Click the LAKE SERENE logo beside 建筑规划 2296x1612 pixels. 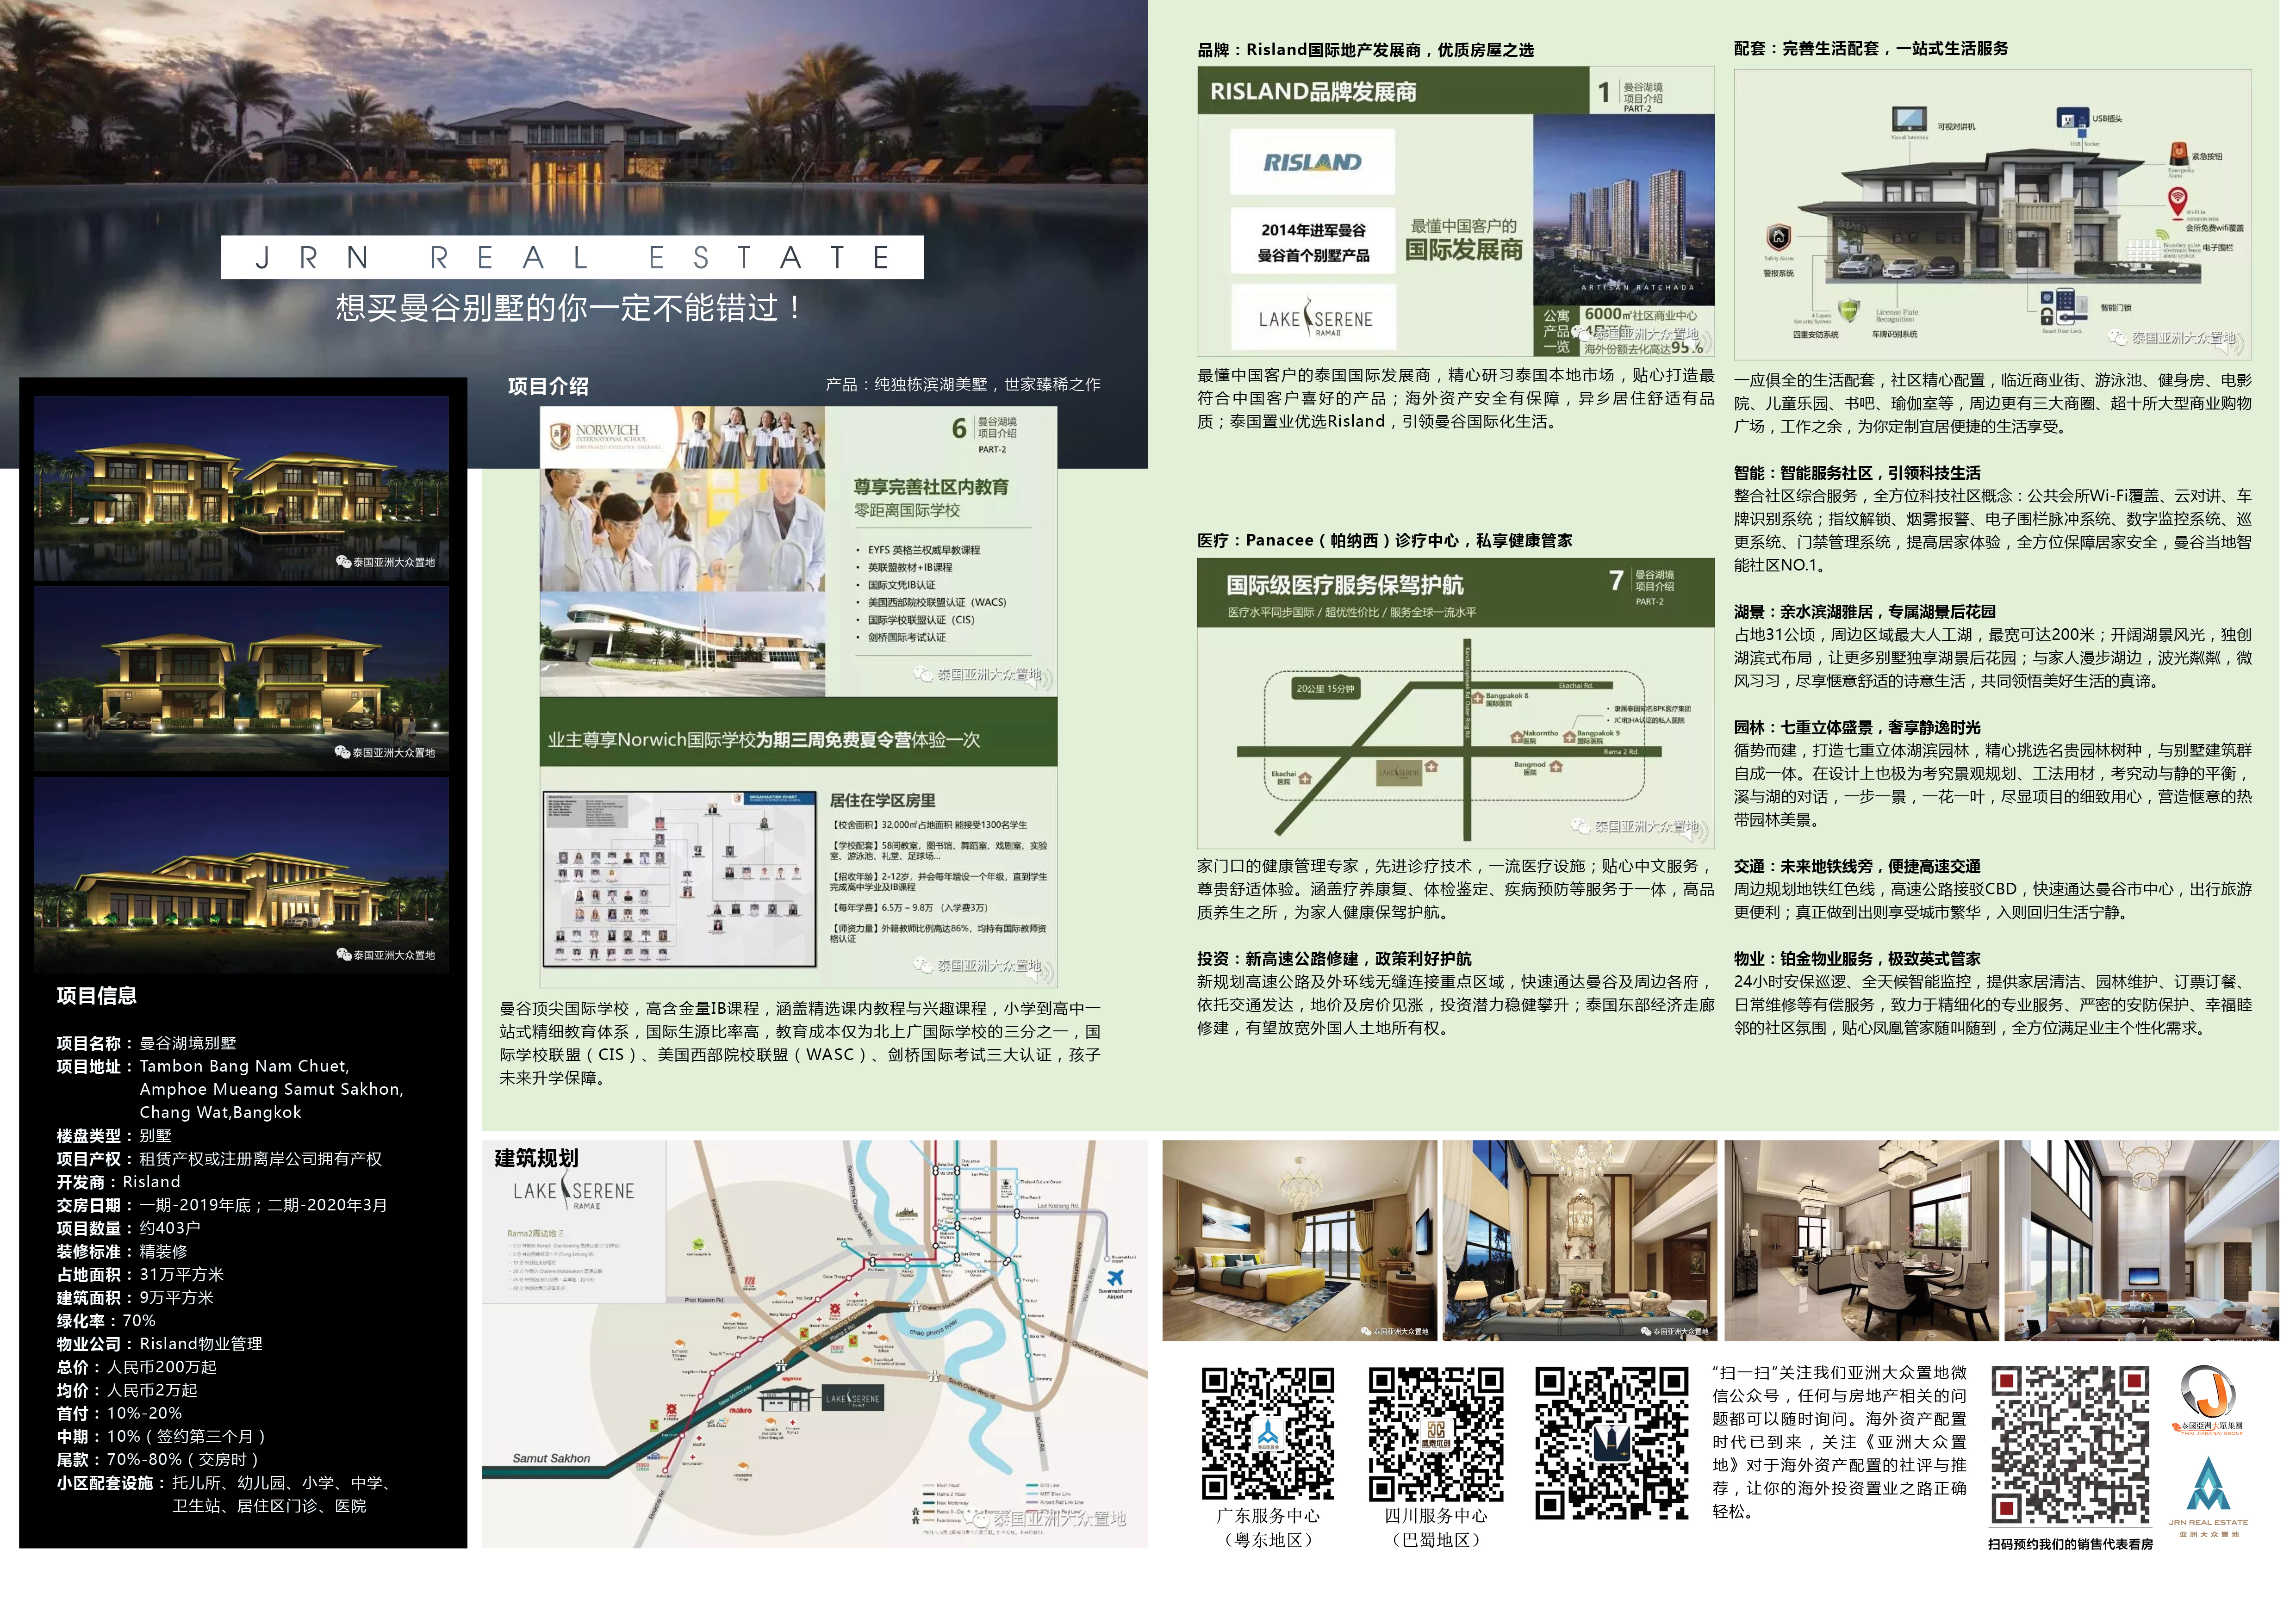[x=573, y=1191]
